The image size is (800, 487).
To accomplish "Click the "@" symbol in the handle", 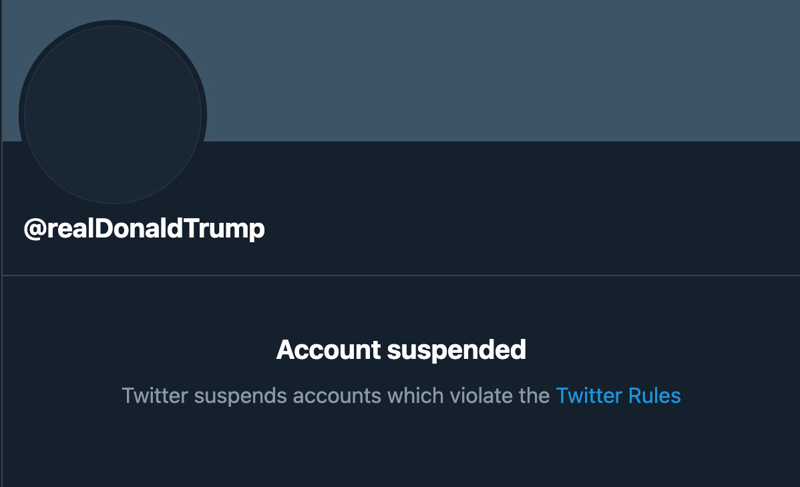I will pyautogui.click(x=35, y=228).
